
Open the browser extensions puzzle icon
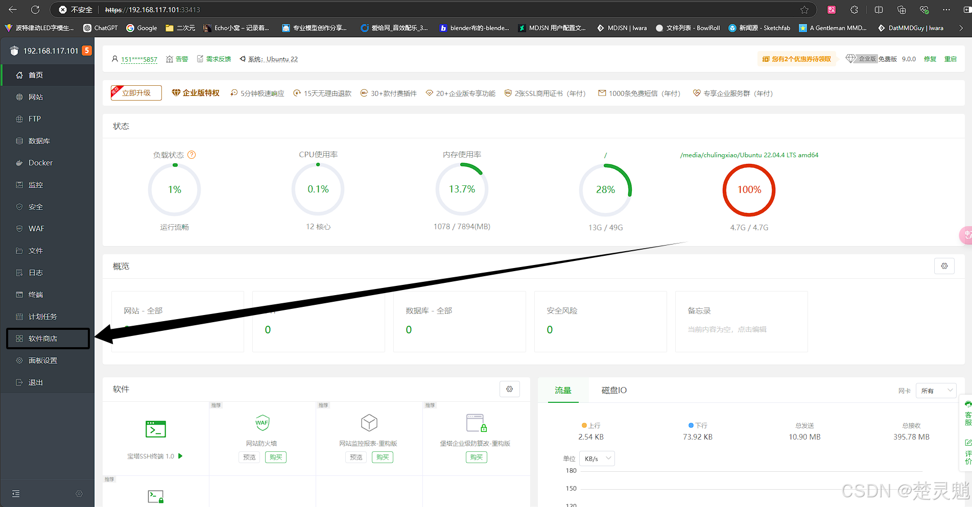(854, 10)
